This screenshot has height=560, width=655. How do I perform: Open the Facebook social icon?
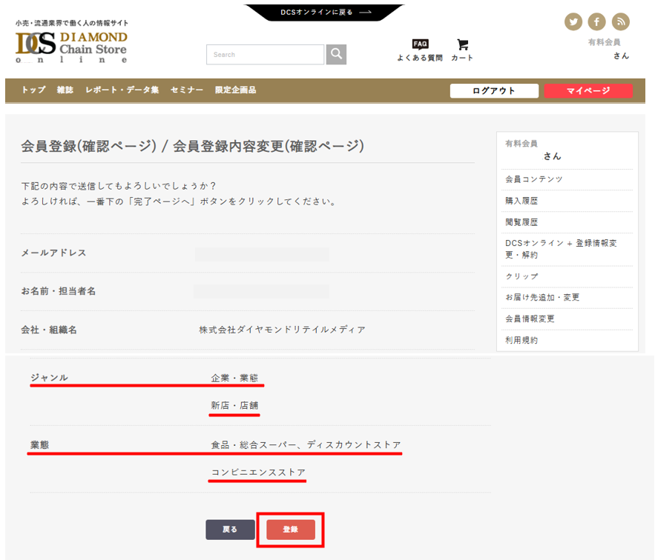[x=596, y=21]
